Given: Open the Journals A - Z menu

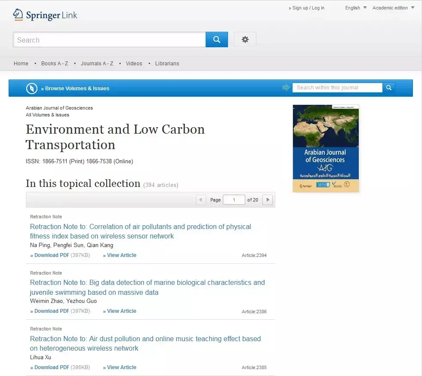Looking at the screenshot, I should tap(97, 64).
